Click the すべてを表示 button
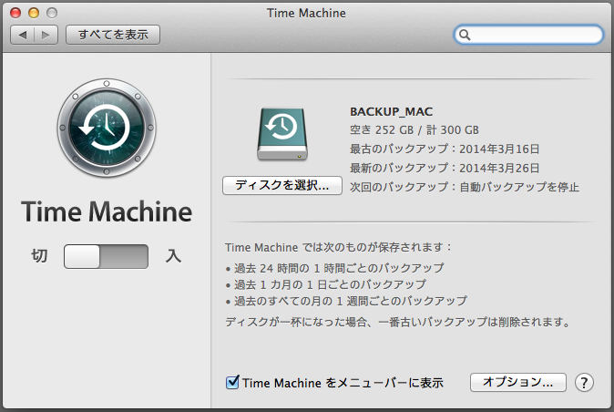The width and height of the screenshot is (614, 412). pos(113,35)
